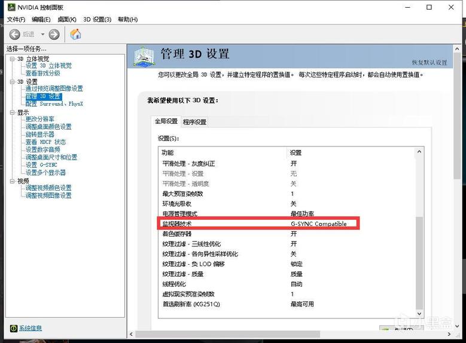Select the 监视器技术 G-SYNC Compatible row
The height and width of the screenshot is (343, 466).
[258, 223]
